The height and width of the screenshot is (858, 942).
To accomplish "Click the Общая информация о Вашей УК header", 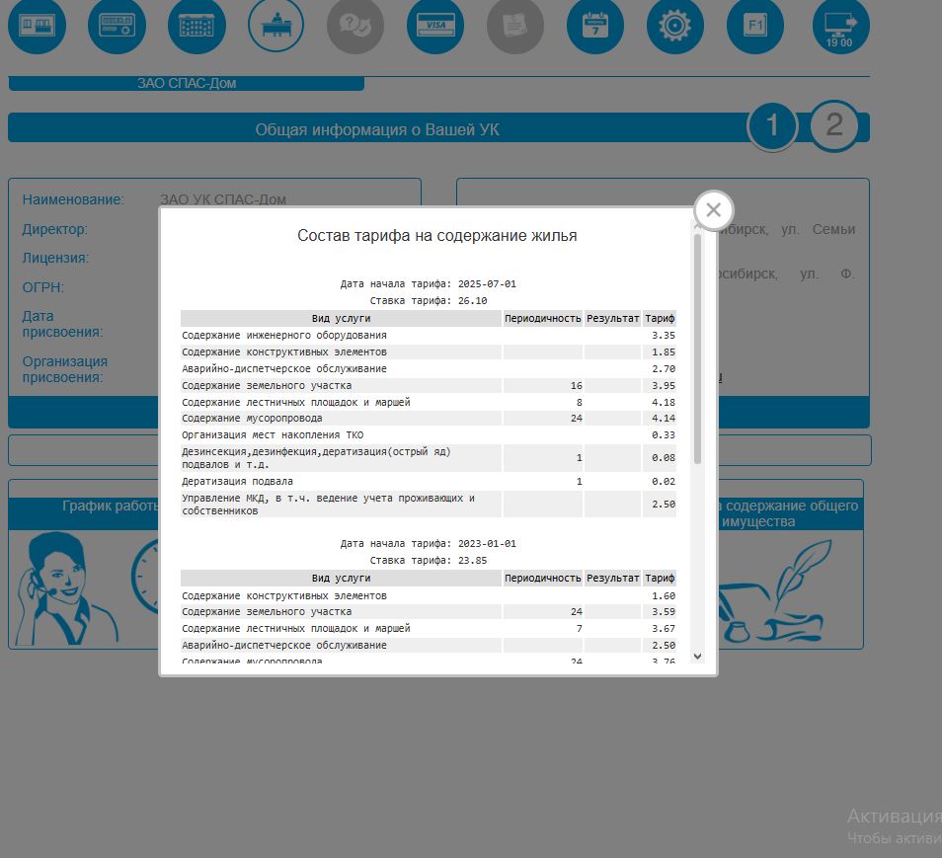I will point(377,129).
